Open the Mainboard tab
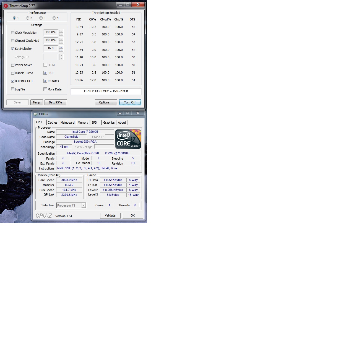The width and height of the screenshot is (354, 354). pos(67,123)
